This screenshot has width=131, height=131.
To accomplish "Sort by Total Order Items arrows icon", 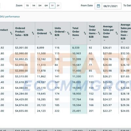I will pyautogui.click(x=85, y=33).
